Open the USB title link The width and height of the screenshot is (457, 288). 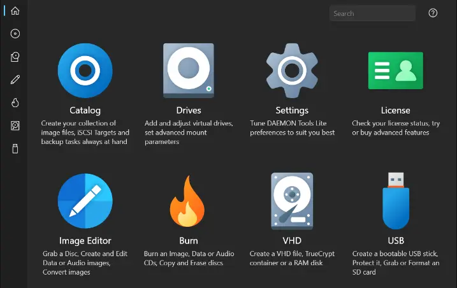pos(396,240)
